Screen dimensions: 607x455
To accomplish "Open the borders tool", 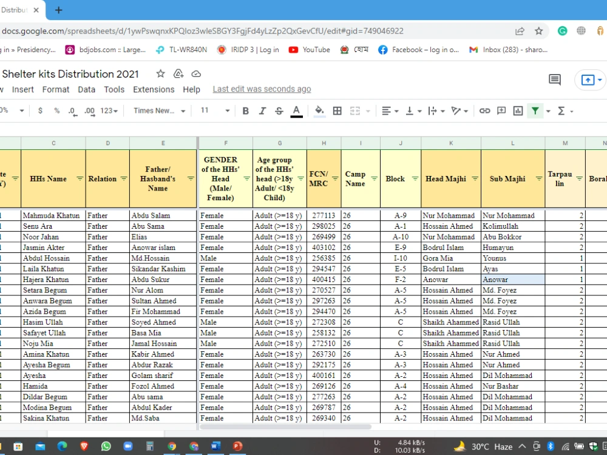I will point(337,111).
